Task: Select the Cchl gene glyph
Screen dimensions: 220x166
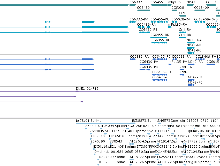Action: (x=182, y=16)
